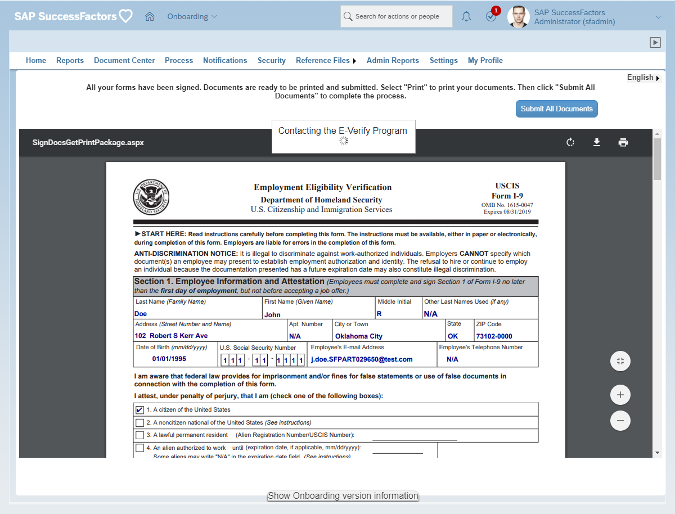Open the Document Center menu
The width and height of the screenshot is (675, 514).
(124, 61)
